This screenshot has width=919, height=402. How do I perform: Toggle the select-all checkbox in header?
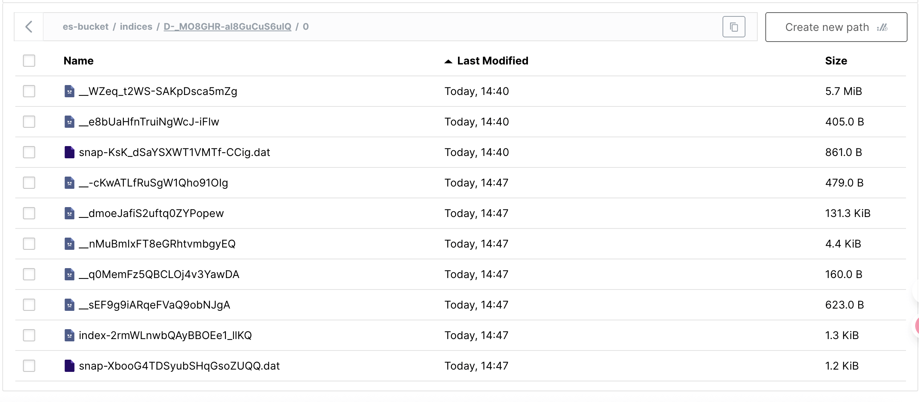click(x=29, y=61)
